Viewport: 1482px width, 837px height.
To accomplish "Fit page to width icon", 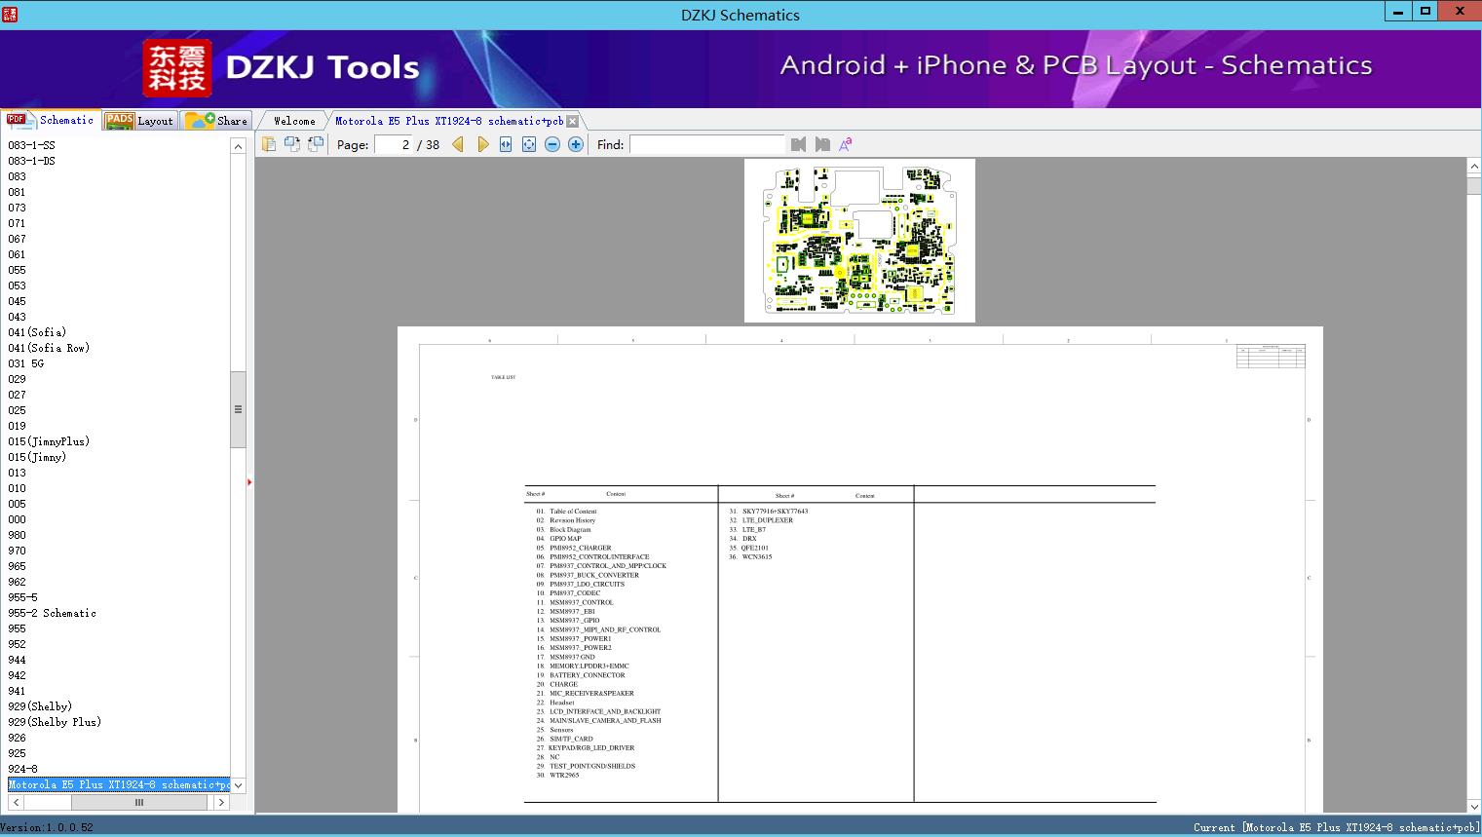I will tap(506, 144).
